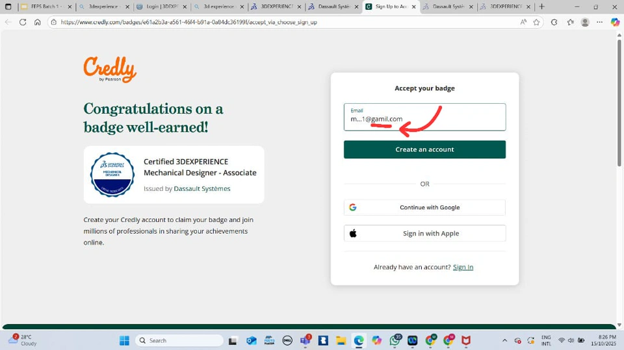Click the Create an account button
The height and width of the screenshot is (350, 624).
click(x=424, y=149)
